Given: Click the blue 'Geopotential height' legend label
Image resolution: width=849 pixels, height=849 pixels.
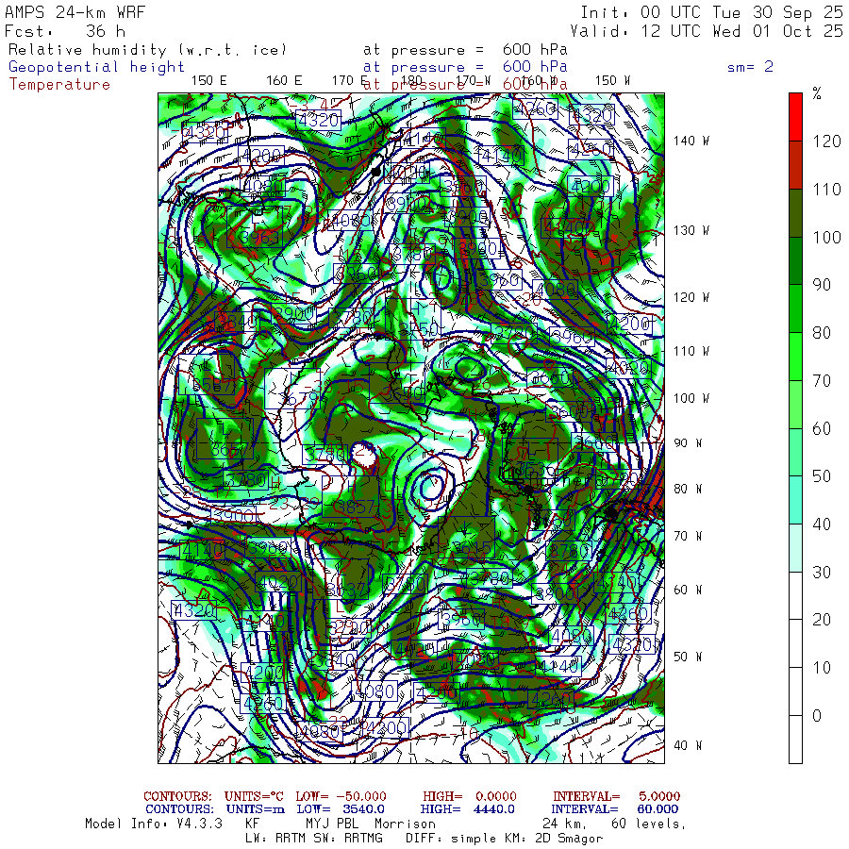Looking at the screenshot, I should pos(97,67).
